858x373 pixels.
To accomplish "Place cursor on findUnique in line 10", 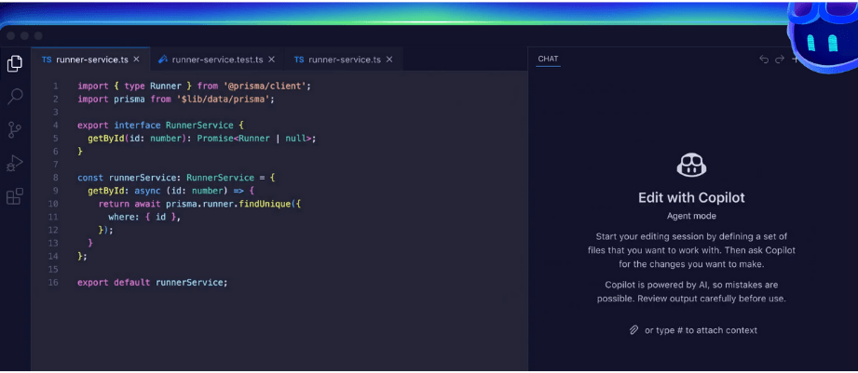I will pos(266,203).
